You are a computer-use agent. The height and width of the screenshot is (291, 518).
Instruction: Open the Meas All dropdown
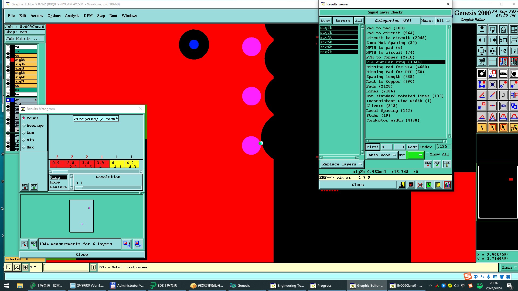(x=443, y=21)
